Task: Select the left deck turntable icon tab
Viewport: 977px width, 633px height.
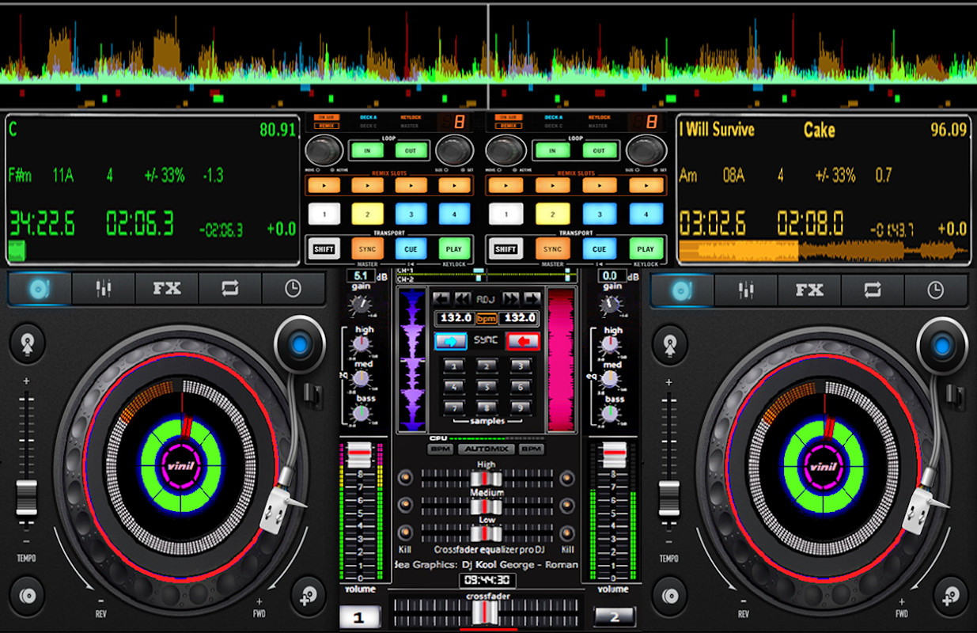Action: pos(40,290)
